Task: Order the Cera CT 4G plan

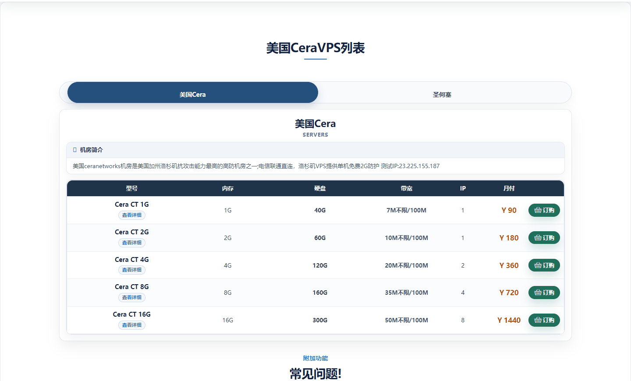Action: (x=544, y=265)
